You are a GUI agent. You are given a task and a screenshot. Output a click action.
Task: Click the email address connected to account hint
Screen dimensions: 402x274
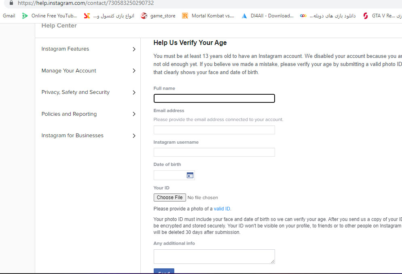click(x=218, y=119)
